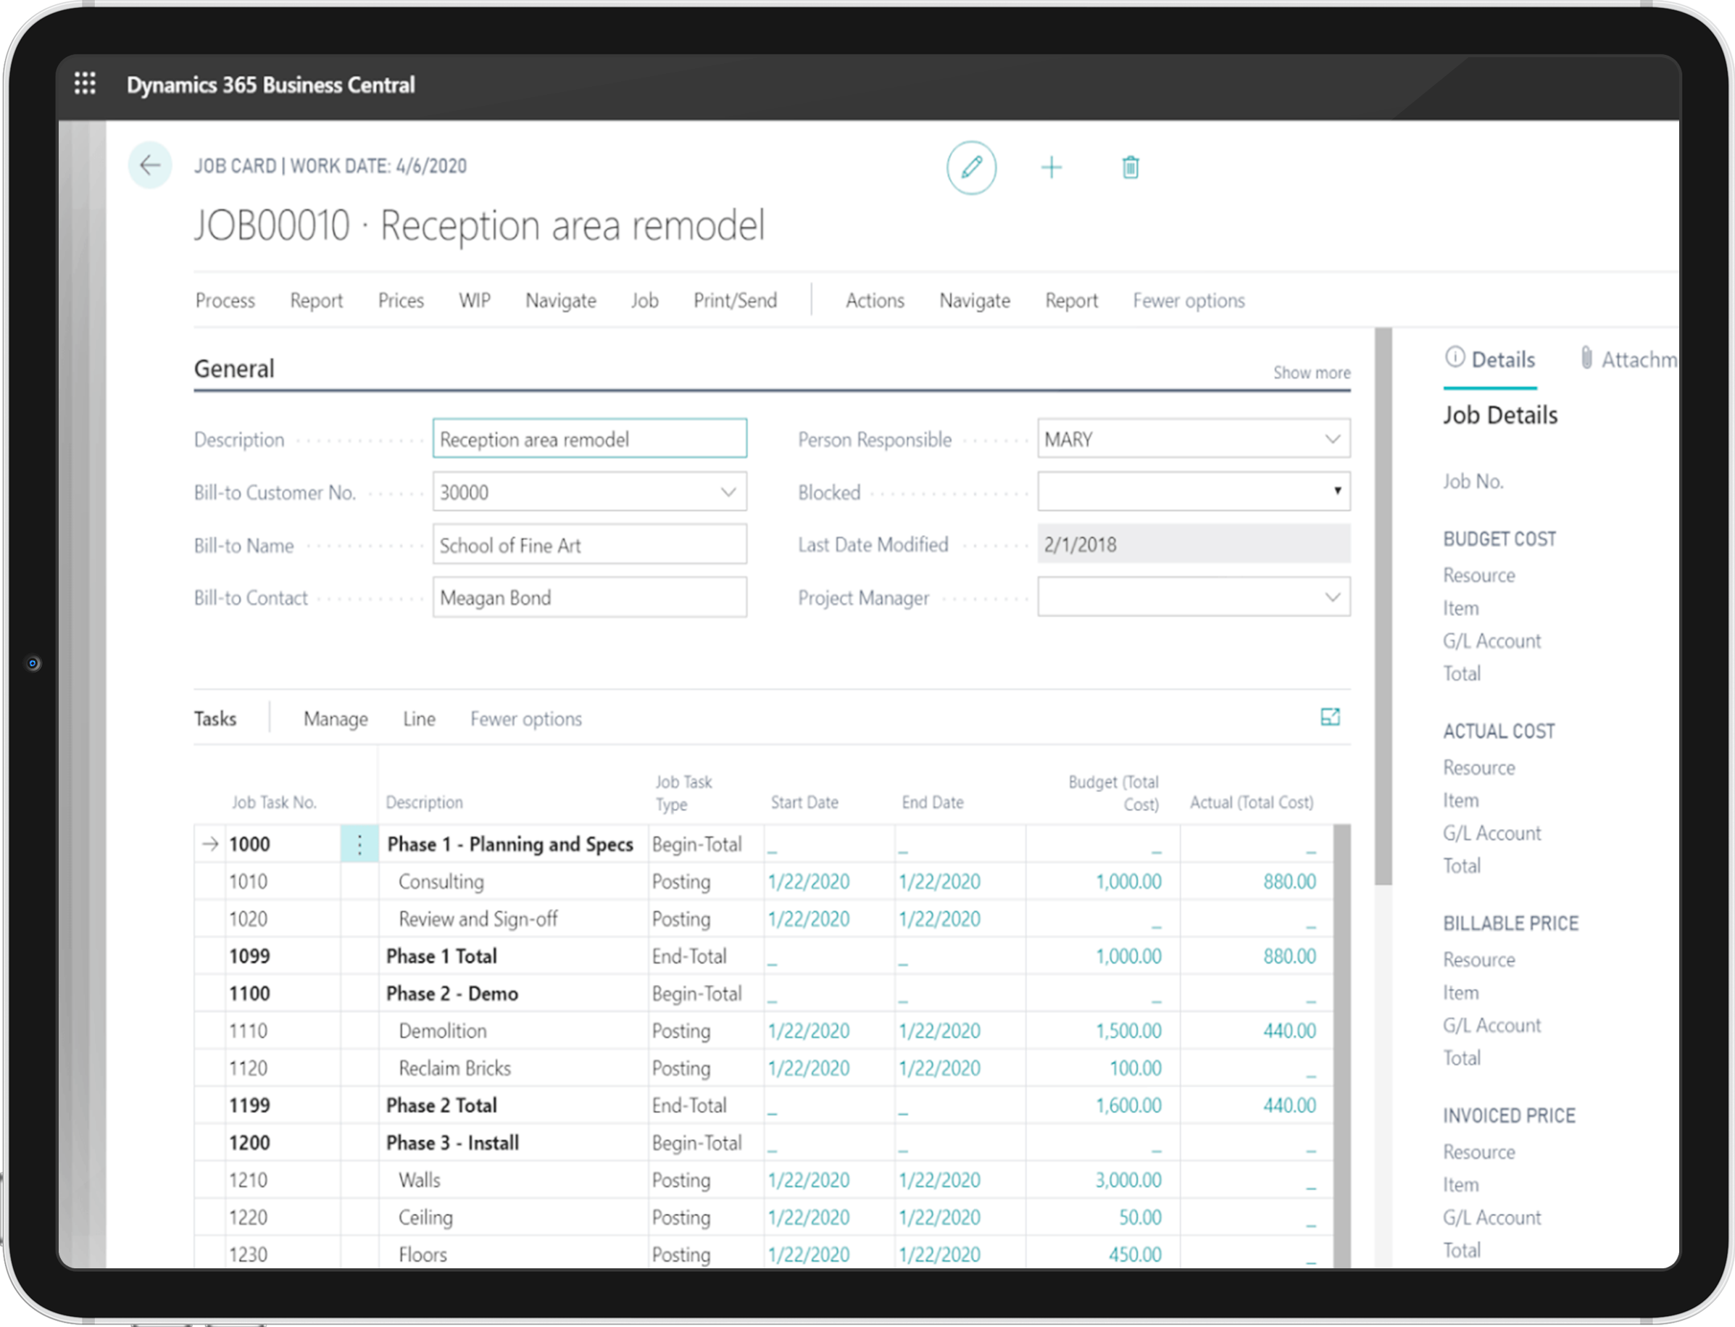
Task: Create a new job with plus icon
Action: click(x=1051, y=167)
